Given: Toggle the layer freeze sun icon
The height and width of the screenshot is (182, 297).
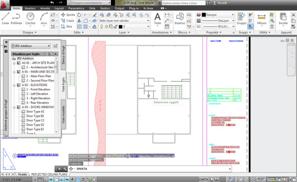Looking at the screenshot, I should (x=106, y=26).
